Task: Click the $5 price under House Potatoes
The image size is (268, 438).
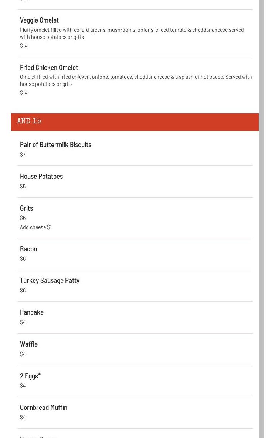Action: (x=23, y=186)
